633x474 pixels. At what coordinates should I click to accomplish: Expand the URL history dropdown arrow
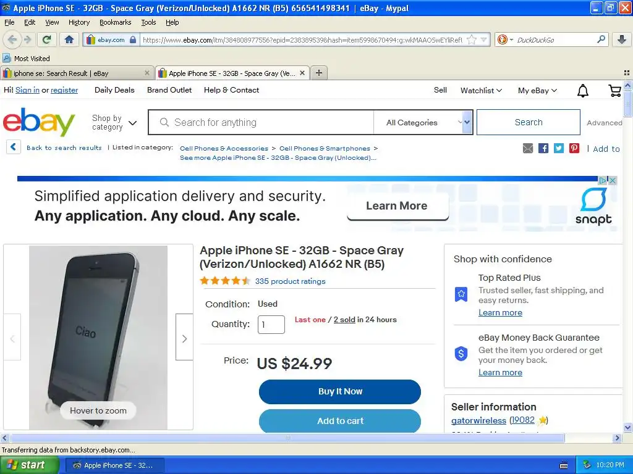click(x=483, y=39)
